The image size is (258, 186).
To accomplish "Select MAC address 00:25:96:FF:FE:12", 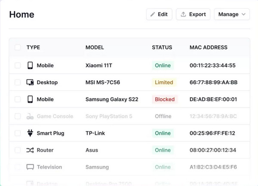I will tap(212, 133).
